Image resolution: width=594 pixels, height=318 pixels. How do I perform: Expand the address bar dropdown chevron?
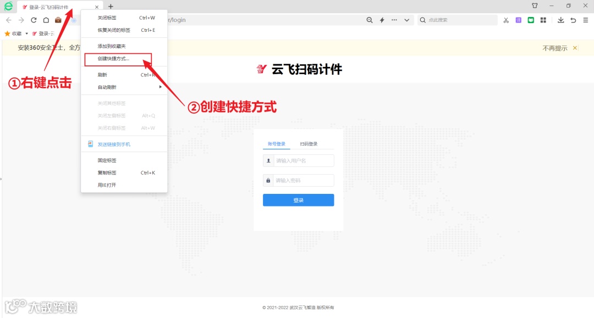pyautogui.click(x=406, y=20)
